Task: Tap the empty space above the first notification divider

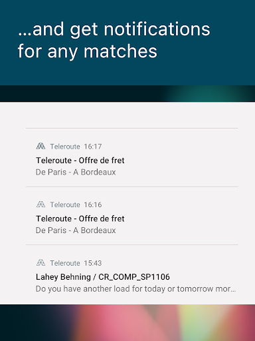Action: (132, 115)
